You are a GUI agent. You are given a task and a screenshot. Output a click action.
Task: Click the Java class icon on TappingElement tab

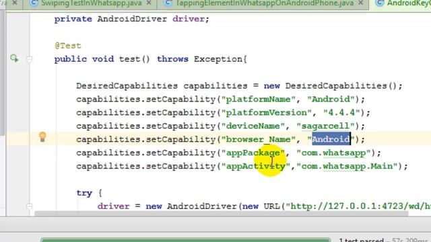[168, 3]
